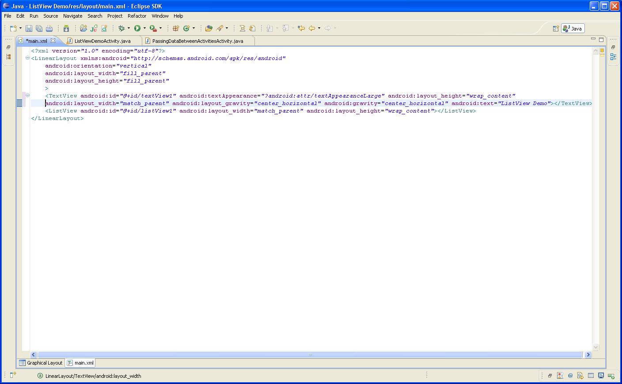Click the Open Perspective icon
Screen dimensions: 622x384
(556, 29)
